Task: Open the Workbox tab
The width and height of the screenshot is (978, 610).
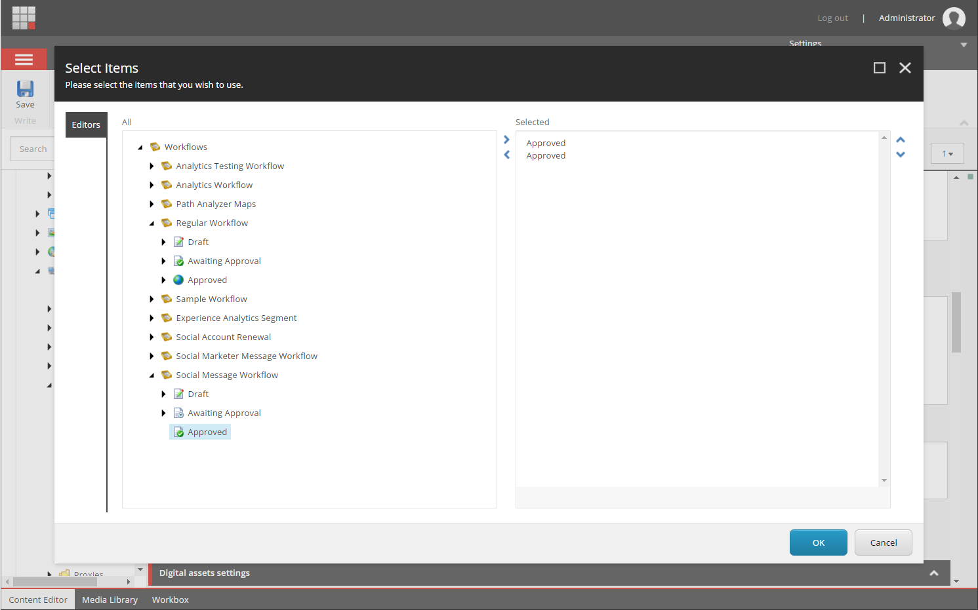Action: coord(170,600)
